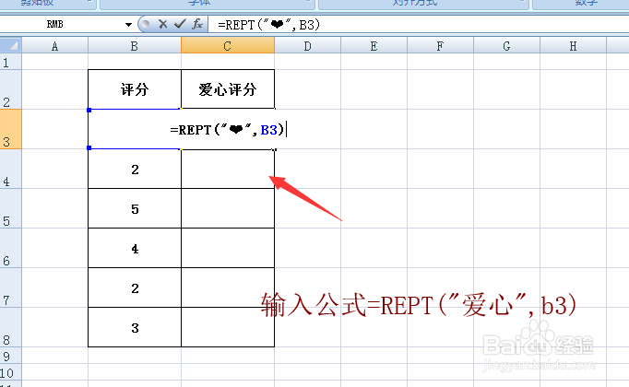Click cell B5 containing 5
Screen dimensions: 629x387
pos(135,208)
